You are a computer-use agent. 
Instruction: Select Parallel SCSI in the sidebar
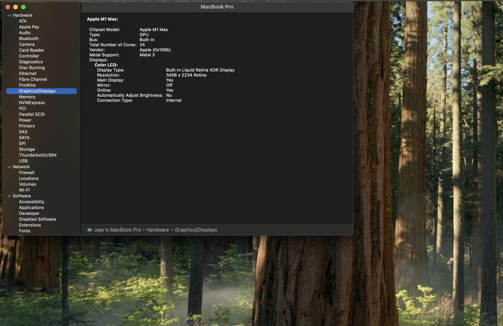coord(32,114)
